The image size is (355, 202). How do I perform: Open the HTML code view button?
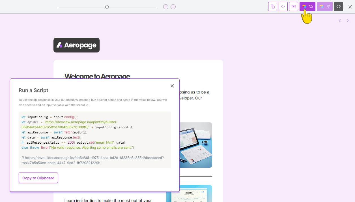(283, 7)
